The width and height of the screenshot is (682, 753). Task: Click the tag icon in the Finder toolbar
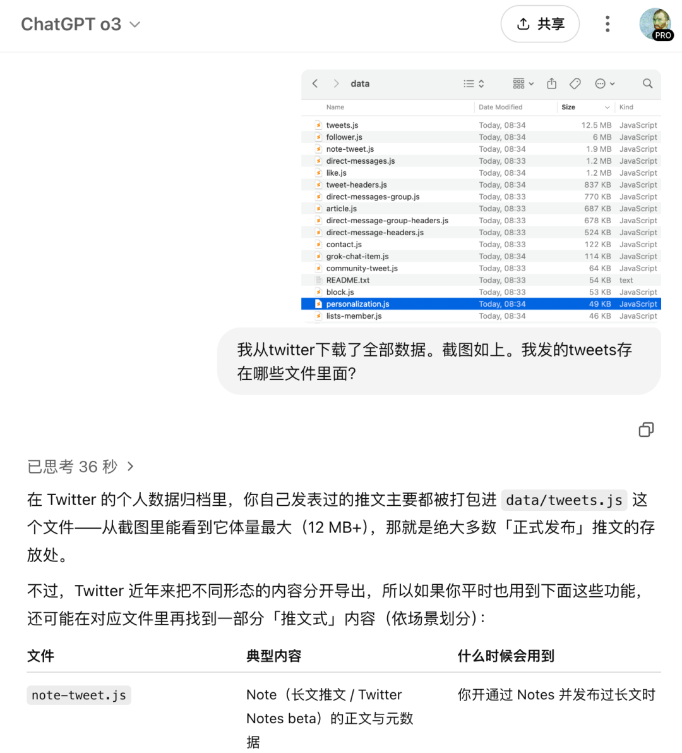(x=575, y=83)
